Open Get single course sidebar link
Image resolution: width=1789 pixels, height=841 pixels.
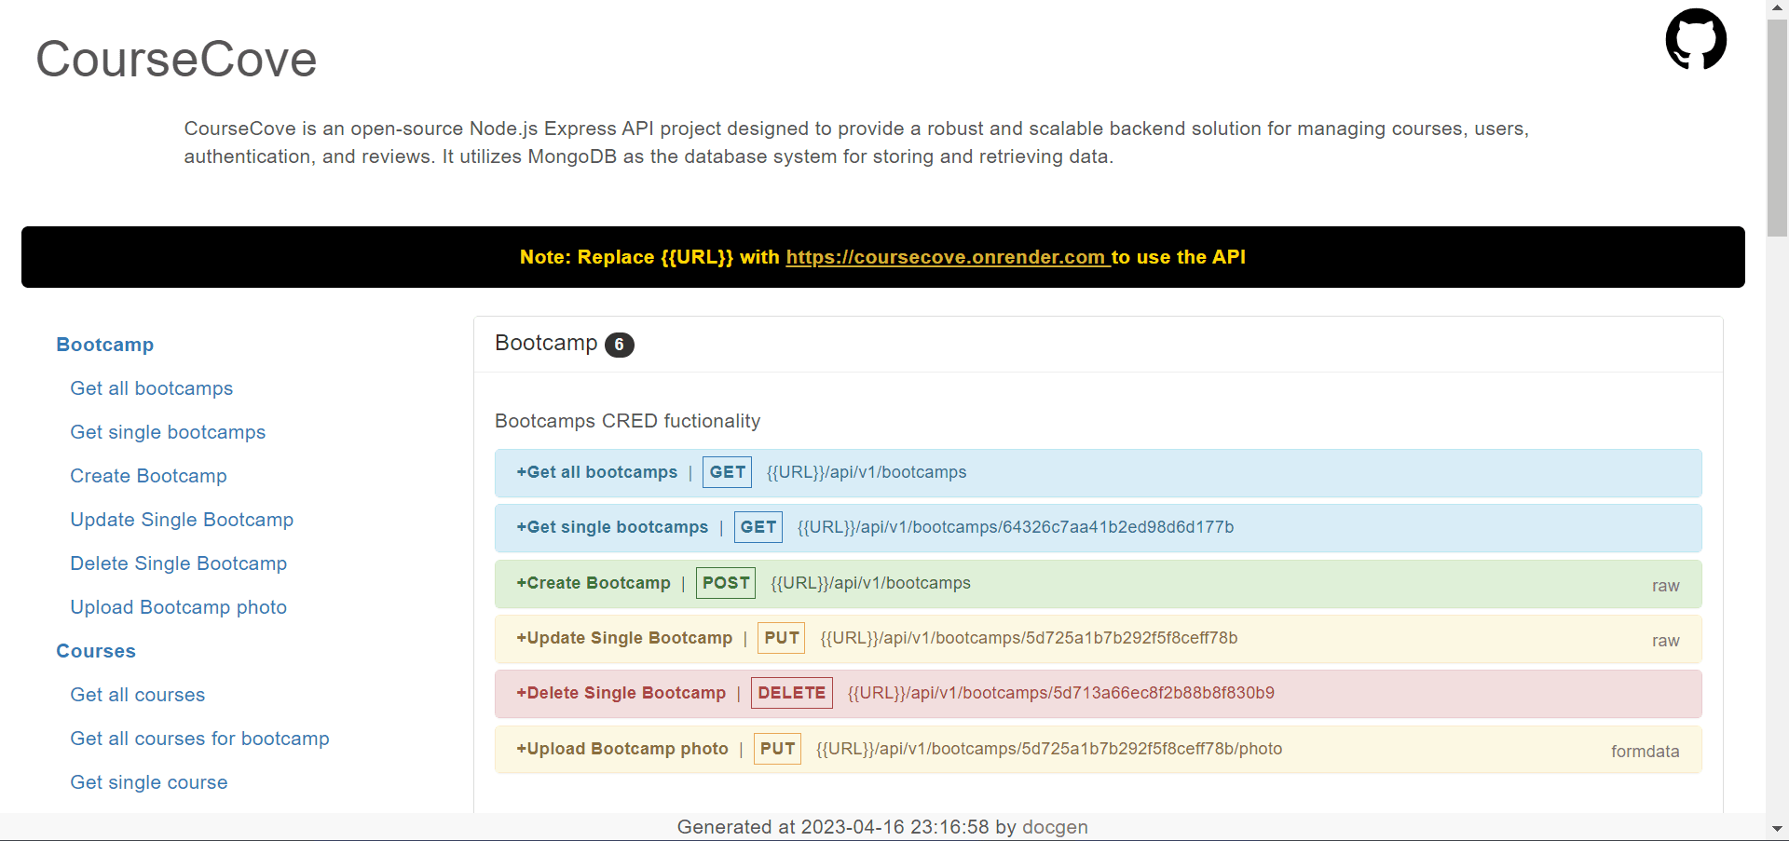[x=148, y=782]
